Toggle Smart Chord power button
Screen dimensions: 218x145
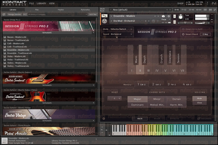pyautogui.click(x=183, y=34)
